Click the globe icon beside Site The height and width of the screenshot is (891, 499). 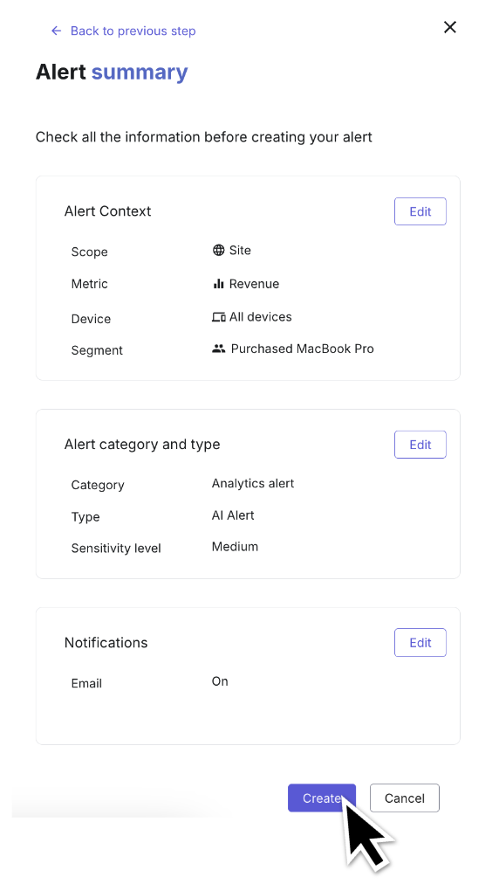pyautogui.click(x=219, y=250)
